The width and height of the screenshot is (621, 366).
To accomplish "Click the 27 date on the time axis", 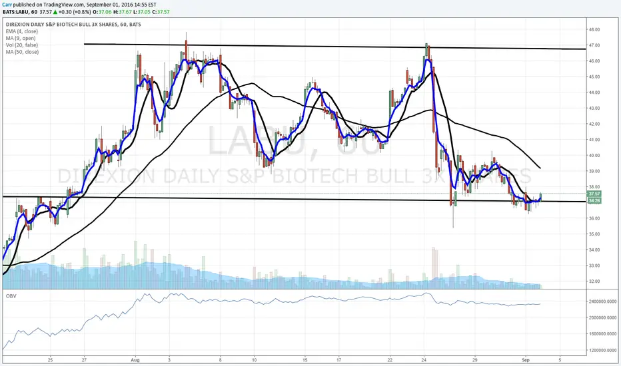I will click(x=85, y=360).
